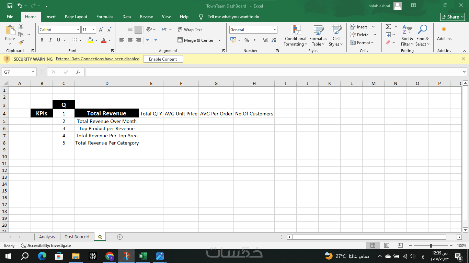
Task: Click the Save icon in quick access toolbar
Action: click(x=10, y=6)
